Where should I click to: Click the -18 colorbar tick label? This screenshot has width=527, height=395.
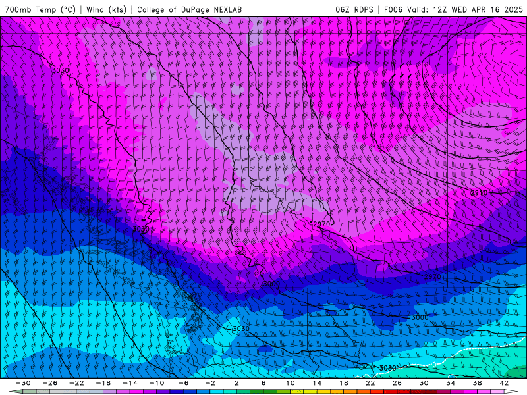103,383
